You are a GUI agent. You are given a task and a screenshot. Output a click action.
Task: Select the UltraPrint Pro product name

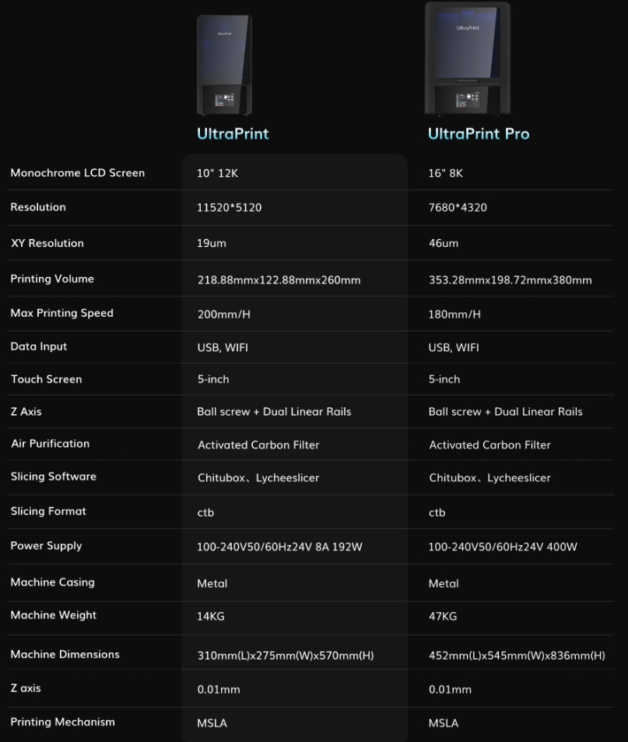click(x=479, y=134)
